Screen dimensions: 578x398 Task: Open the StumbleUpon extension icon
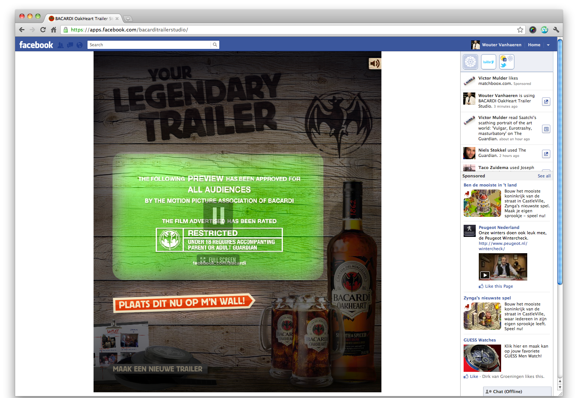click(x=544, y=30)
